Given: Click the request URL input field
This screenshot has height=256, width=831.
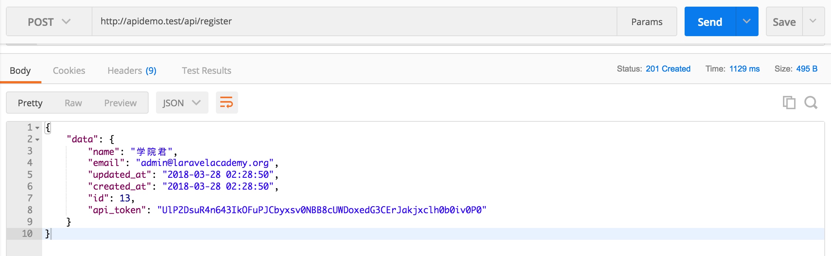Looking at the screenshot, I should 355,21.
